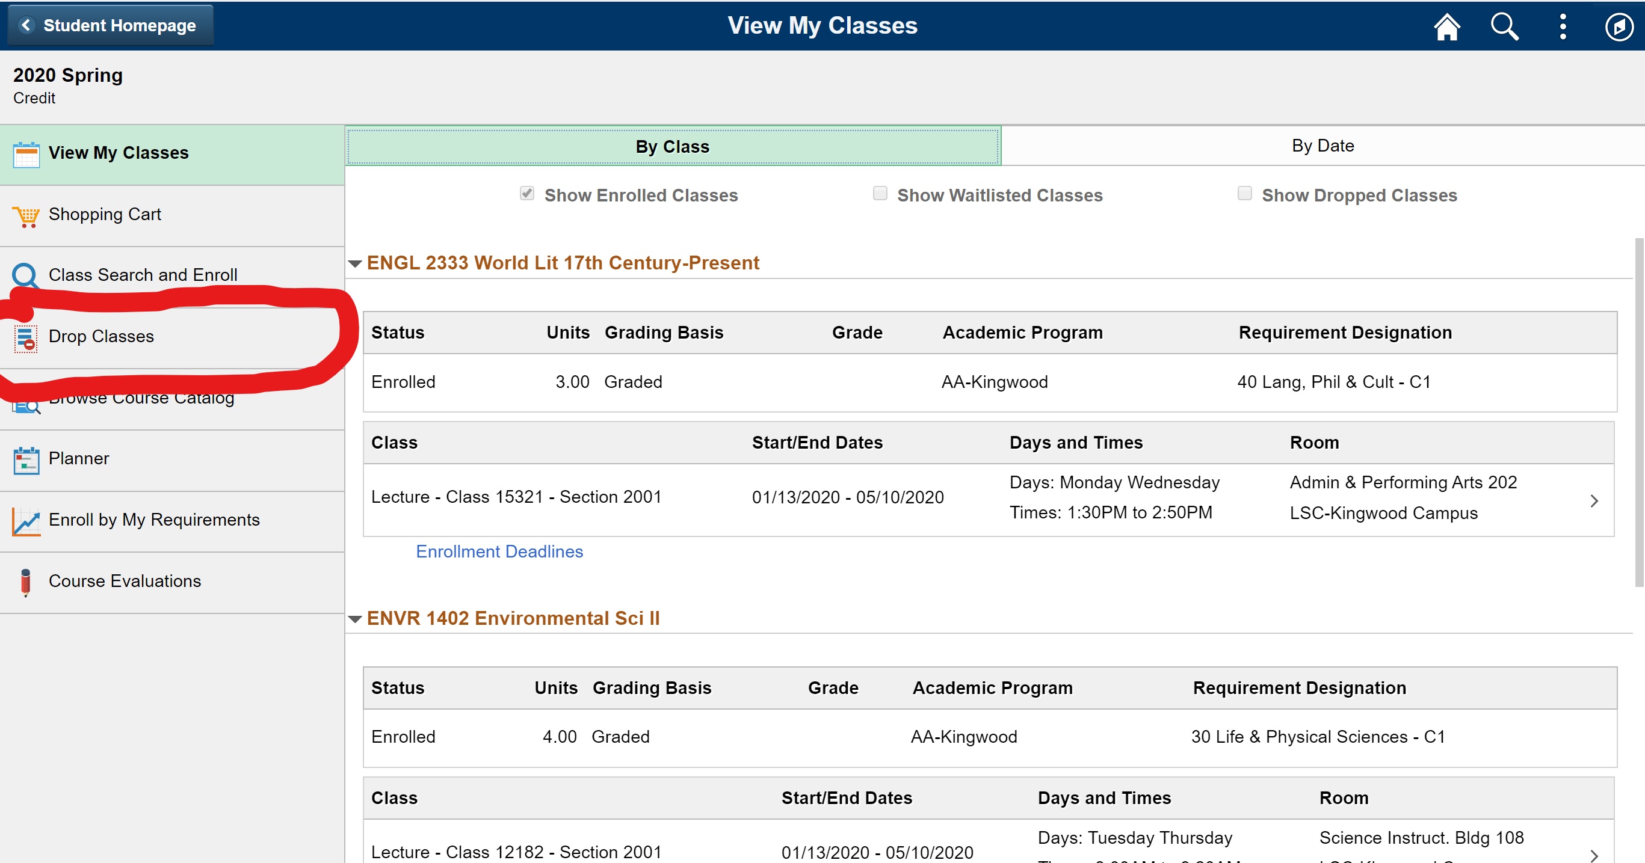Open Course Evaluations via the pencil icon

pyautogui.click(x=25, y=582)
